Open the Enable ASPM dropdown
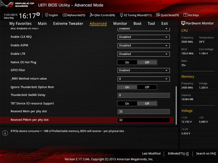The width and height of the screenshot is (218, 163). click(144, 46)
